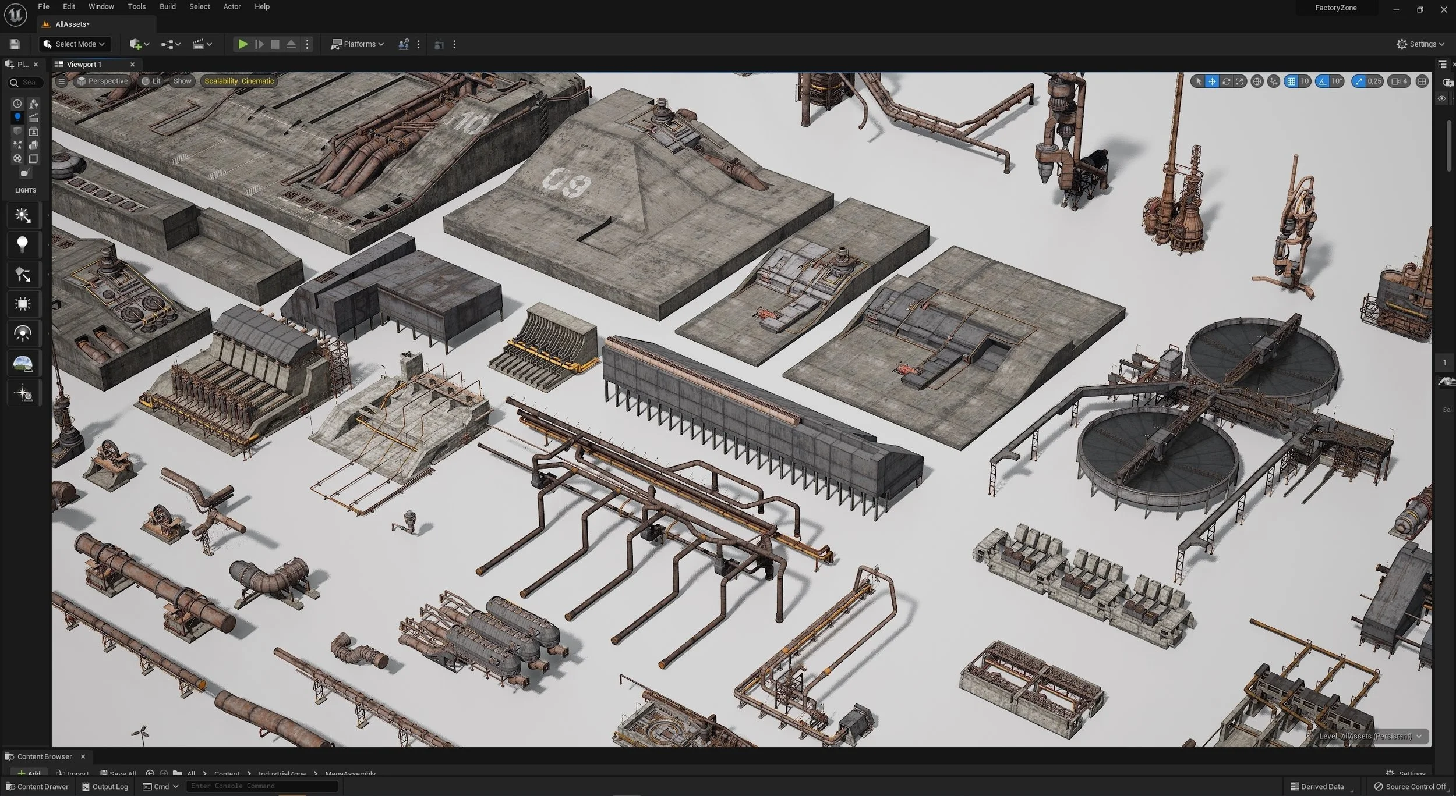Open the Build menu

click(x=167, y=6)
